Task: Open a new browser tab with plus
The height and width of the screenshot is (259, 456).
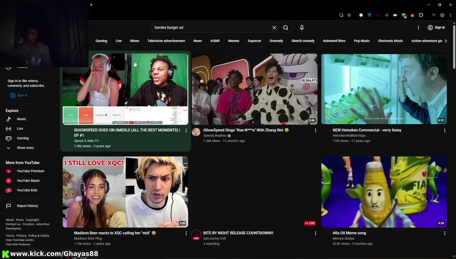Action: (91, 5)
